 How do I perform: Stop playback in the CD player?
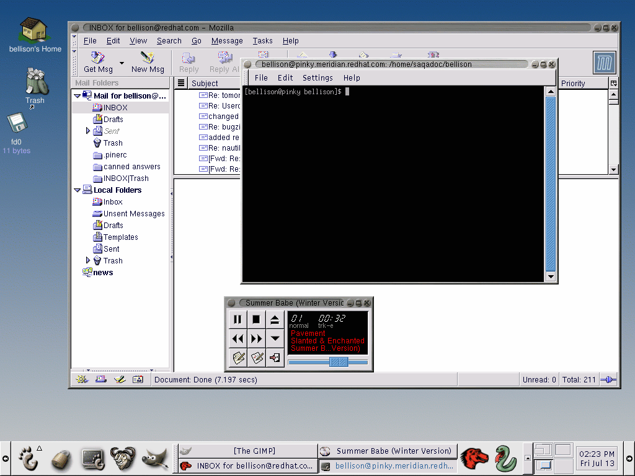point(256,320)
